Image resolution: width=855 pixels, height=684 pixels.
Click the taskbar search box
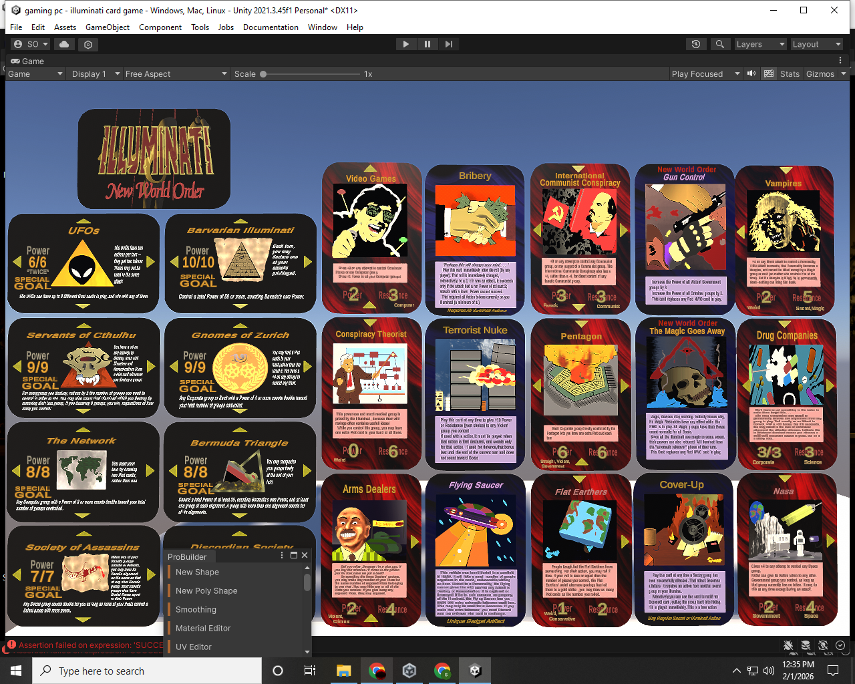tap(147, 671)
